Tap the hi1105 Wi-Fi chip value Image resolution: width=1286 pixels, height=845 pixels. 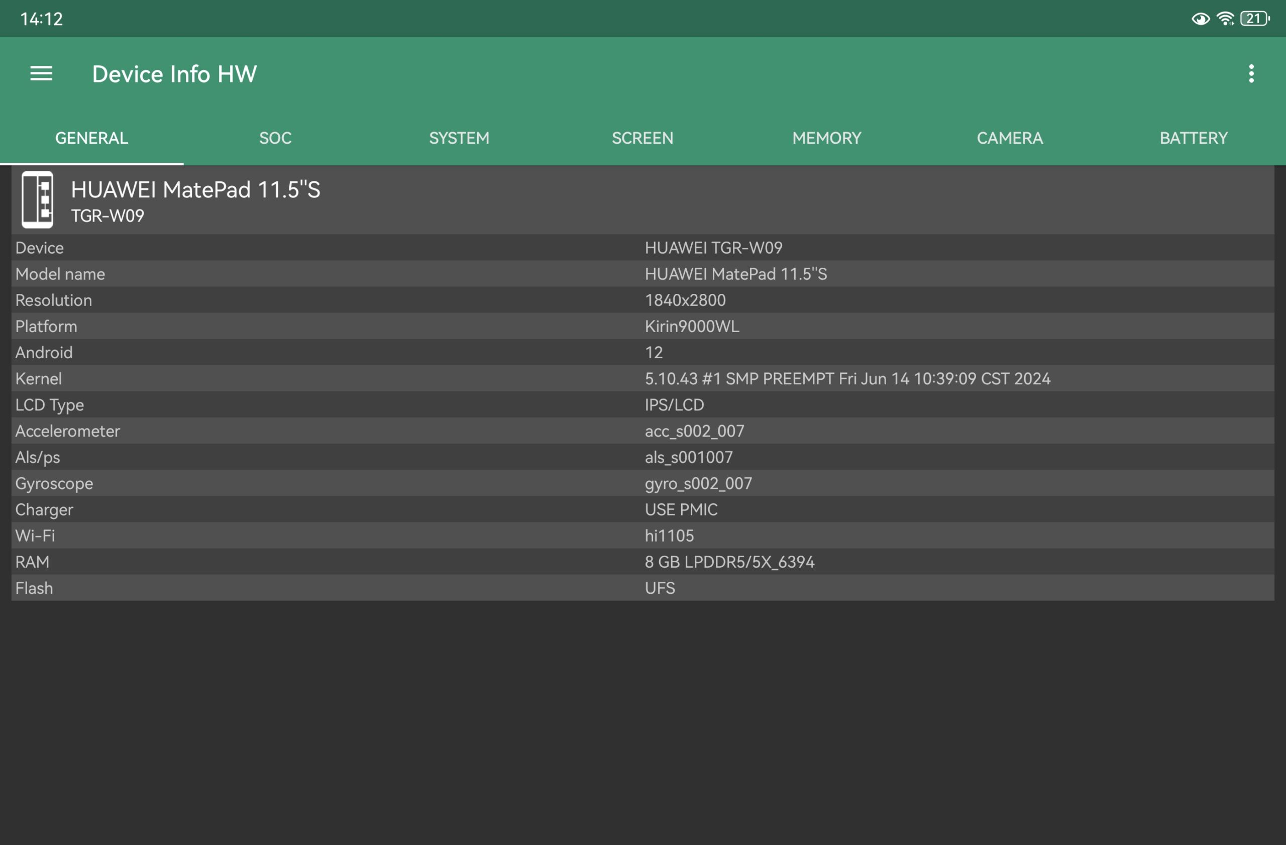click(x=669, y=536)
